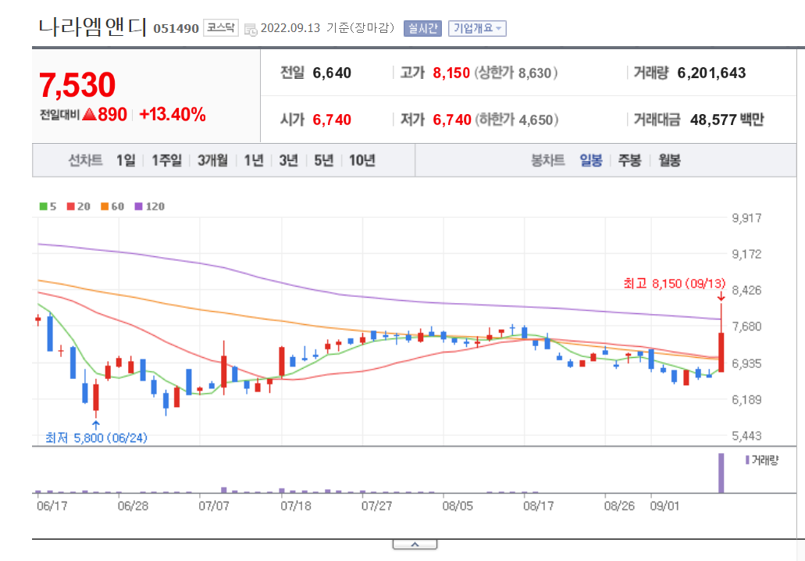Select the 월봉 monthly candle chart
This screenshot has height=561, width=805.
[669, 160]
